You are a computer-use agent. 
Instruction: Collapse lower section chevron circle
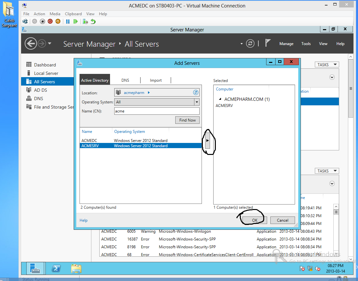click(x=332, y=183)
